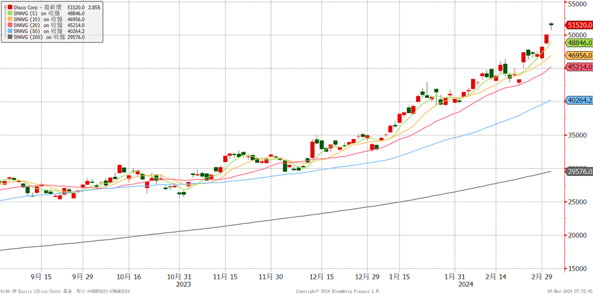Click the 9月 15 date axis label
The width and height of the screenshot is (593, 294).
coord(41,277)
